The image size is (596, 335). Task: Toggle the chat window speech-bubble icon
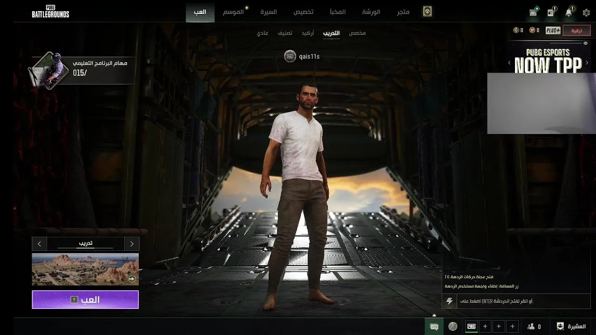[434, 327]
